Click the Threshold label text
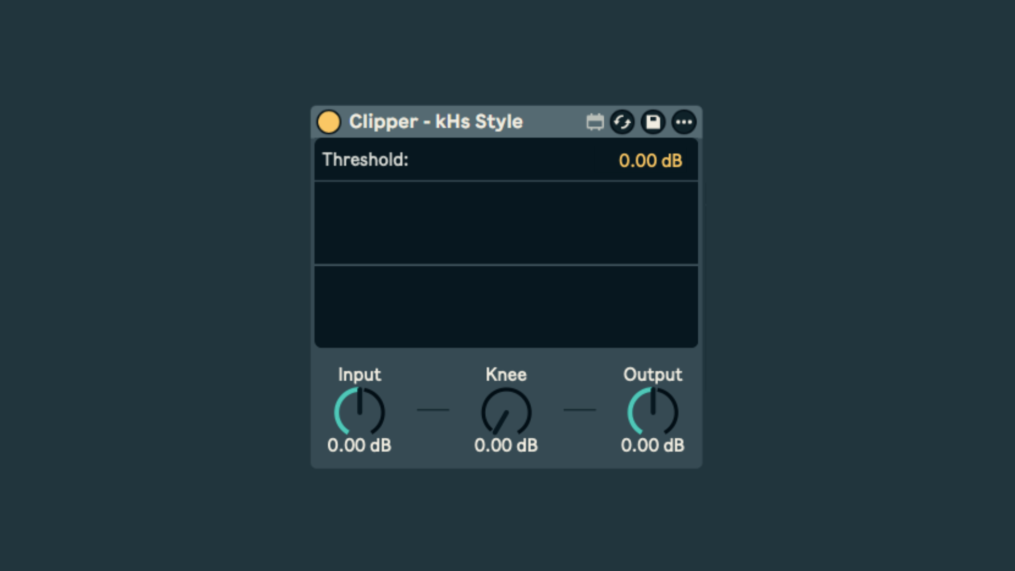The image size is (1015, 571). [365, 160]
